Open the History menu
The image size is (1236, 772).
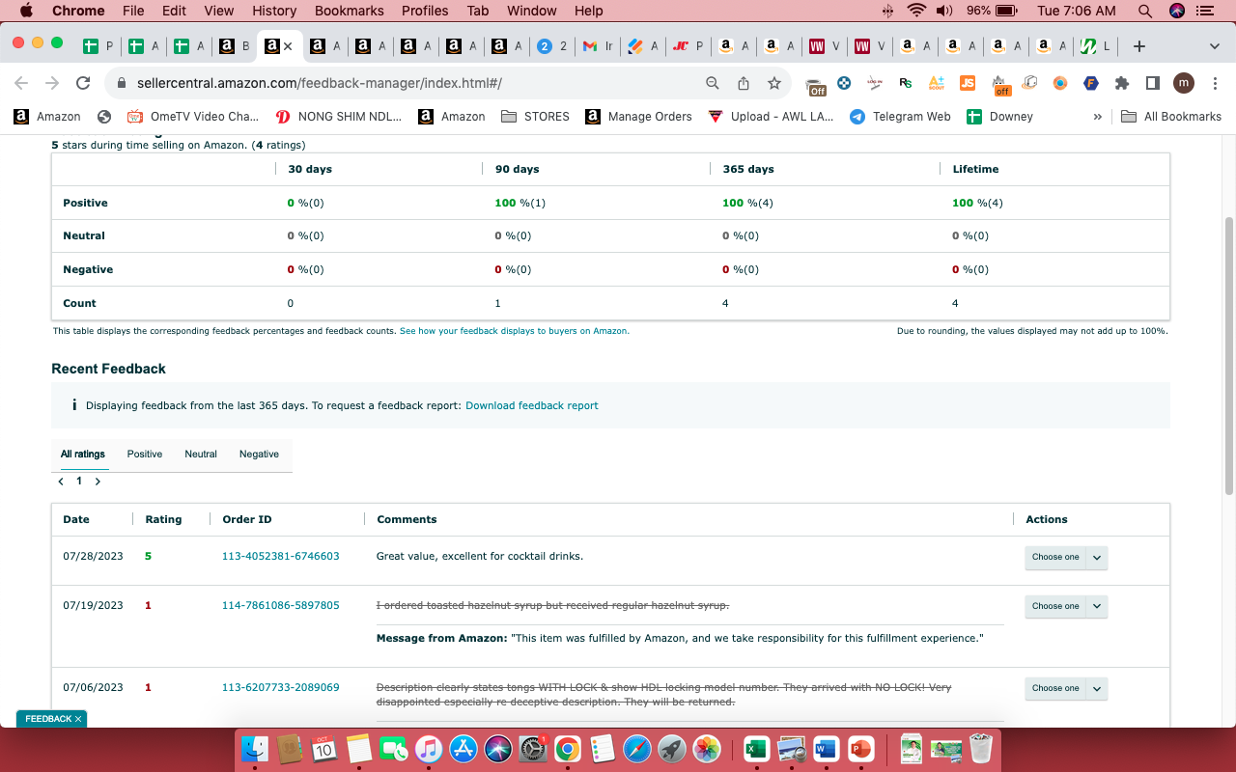coord(274,11)
